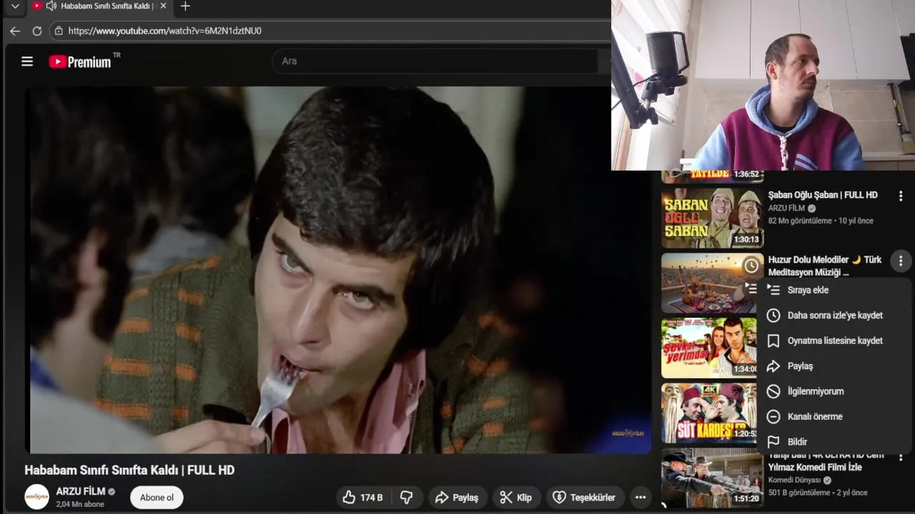
Task: Open options for Huzur Dolu Melodiler video
Action: pos(901,261)
